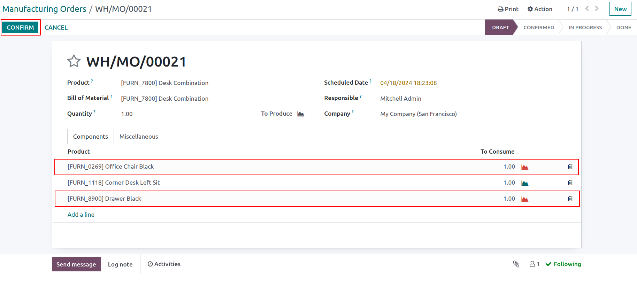The image size is (637, 286).
Task: Click the Print menu
Action: point(508,9)
